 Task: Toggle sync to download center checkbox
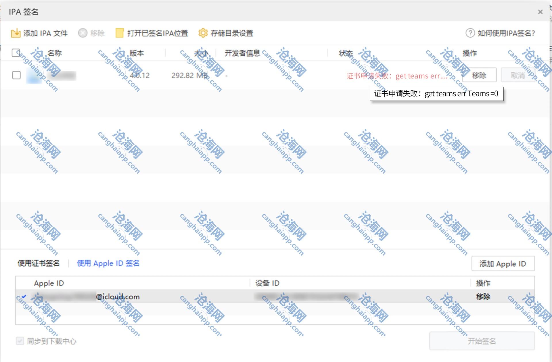pyautogui.click(x=20, y=341)
